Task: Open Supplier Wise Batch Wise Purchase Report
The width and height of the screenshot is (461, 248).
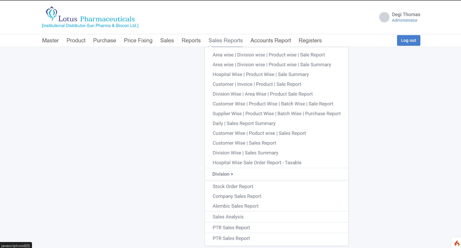Action: 276,113
